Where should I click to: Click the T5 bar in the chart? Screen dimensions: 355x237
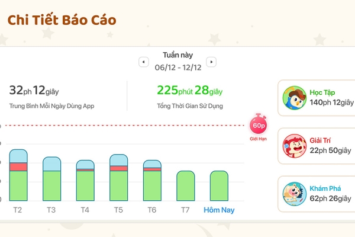[119, 178]
